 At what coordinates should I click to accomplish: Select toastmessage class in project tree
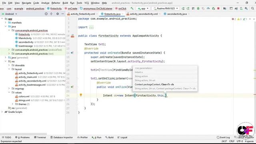click(x=26, y=46)
